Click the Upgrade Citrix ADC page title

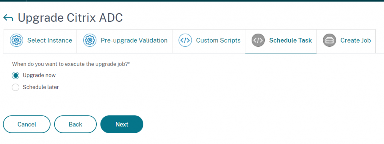[x=70, y=18]
